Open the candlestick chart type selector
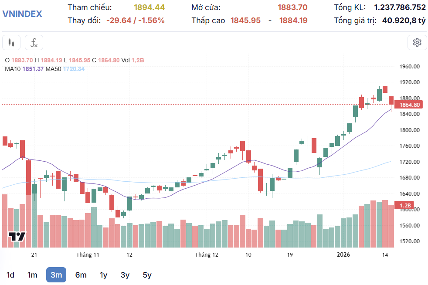The height and width of the screenshot is (285, 428). 11,43
